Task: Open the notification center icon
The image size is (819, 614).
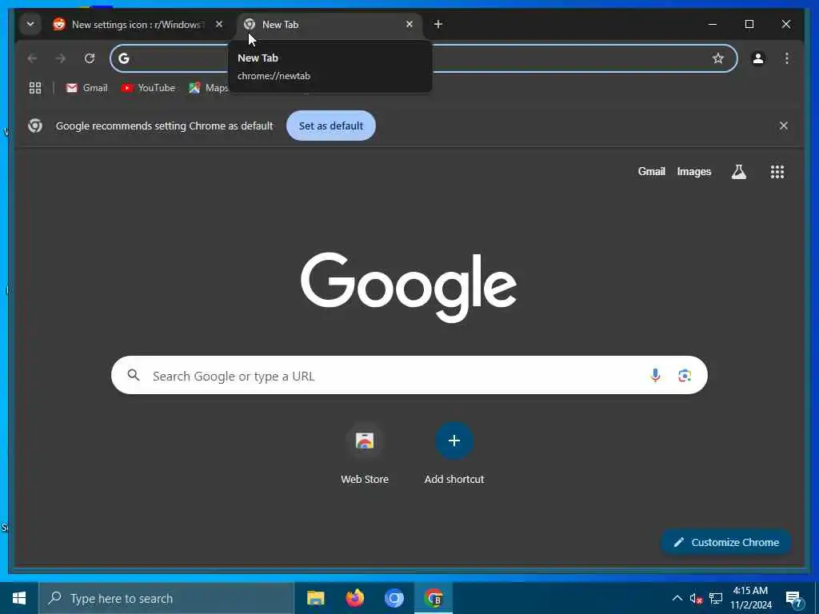Action: click(x=794, y=599)
